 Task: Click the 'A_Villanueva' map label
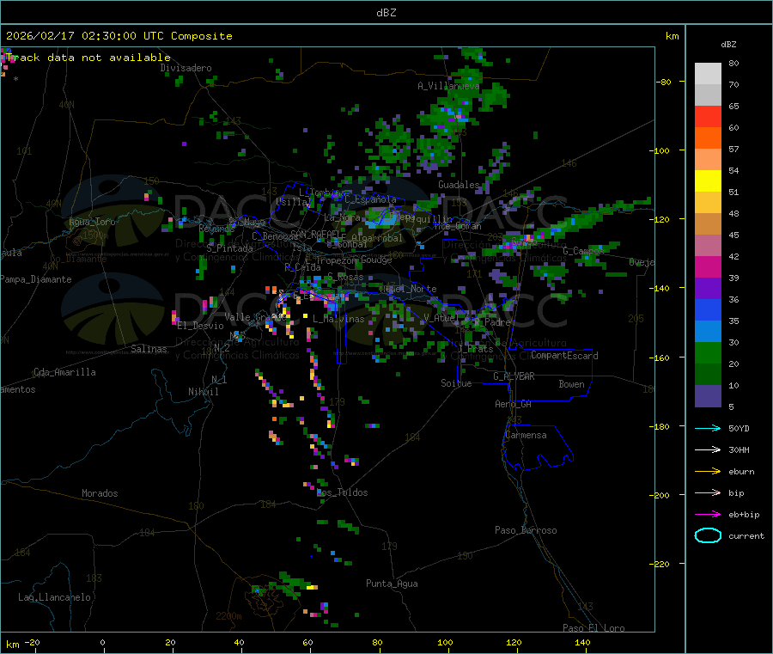point(448,86)
